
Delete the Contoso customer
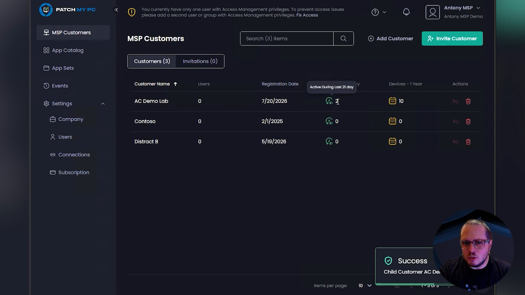click(468, 122)
